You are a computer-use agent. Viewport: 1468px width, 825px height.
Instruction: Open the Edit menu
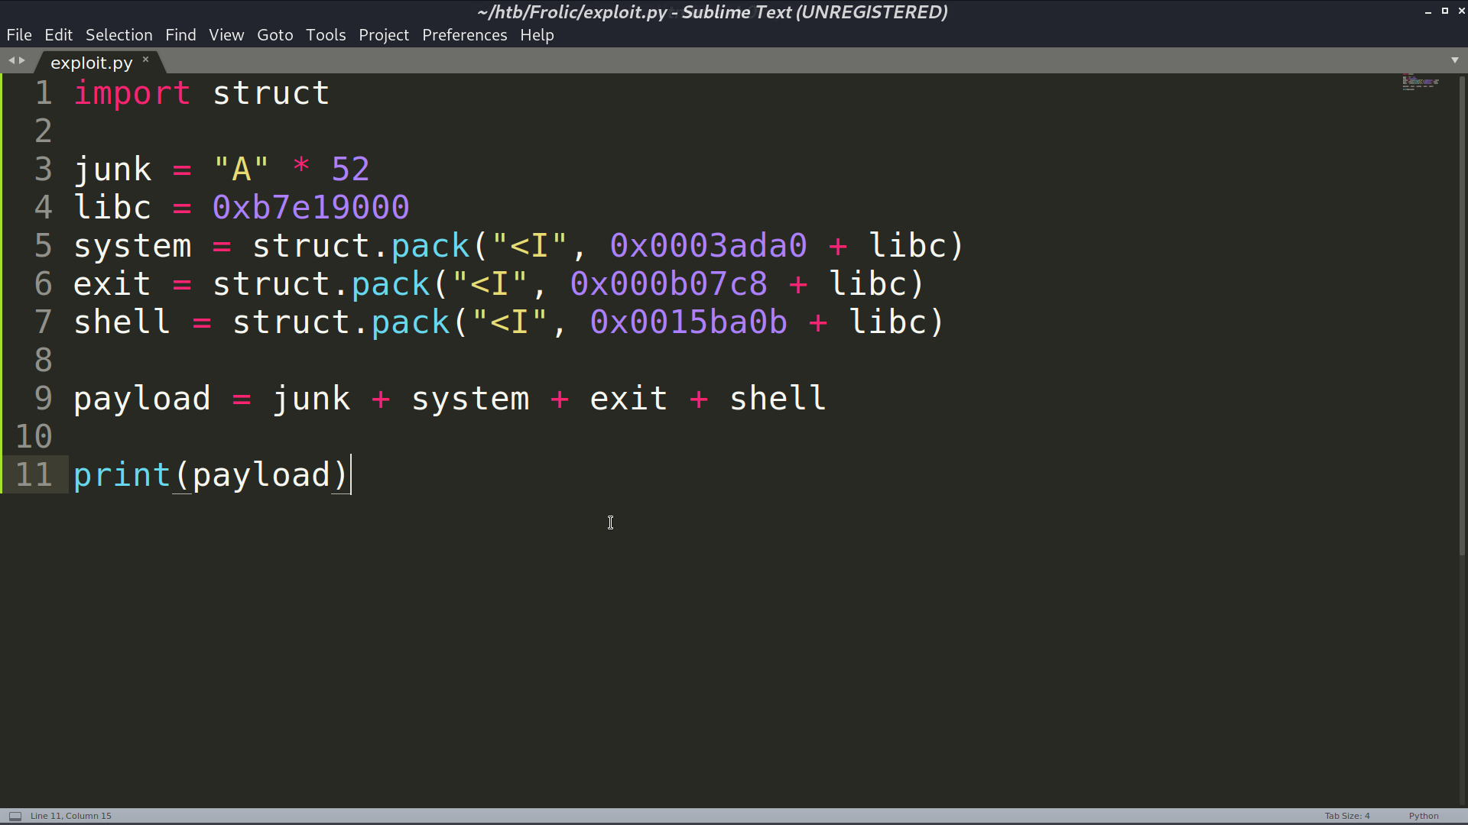(x=58, y=35)
